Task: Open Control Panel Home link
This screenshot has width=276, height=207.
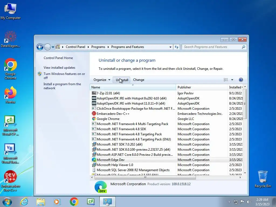Action: (x=58, y=58)
